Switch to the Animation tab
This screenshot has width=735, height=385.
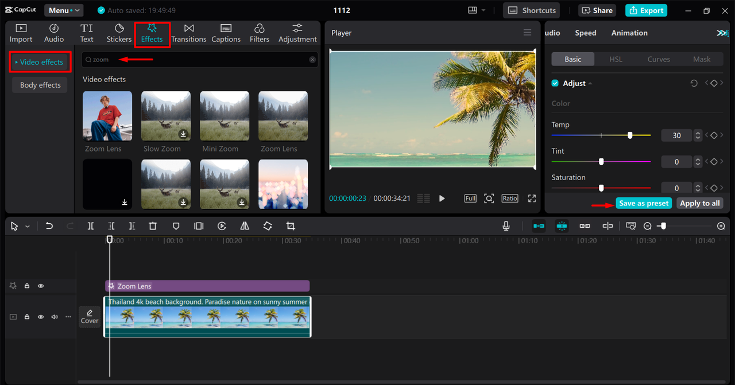[629, 33]
